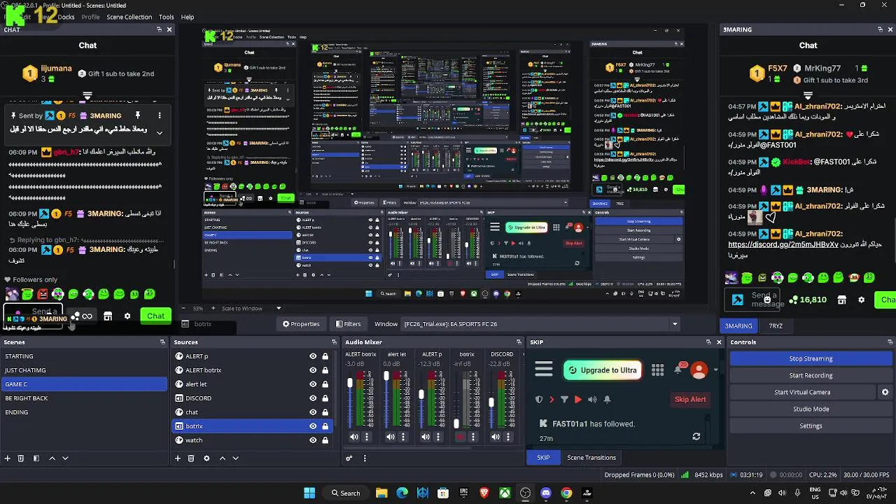Open botrix audio channel options menu
The width and height of the screenshot is (896, 504).
click(472, 437)
